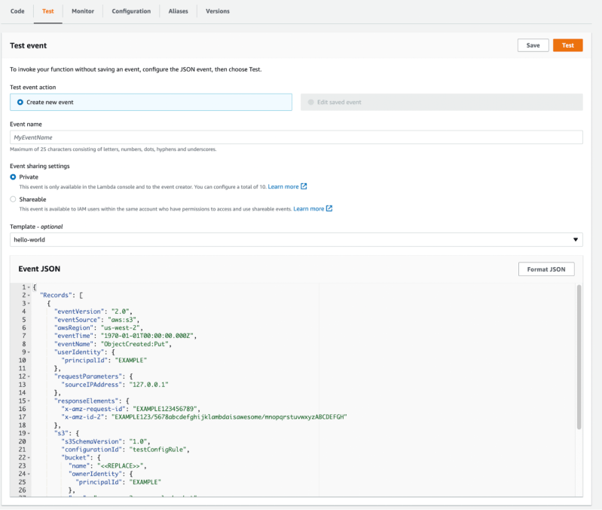Select Create new event option
This screenshot has height=510, width=602.
click(x=151, y=103)
